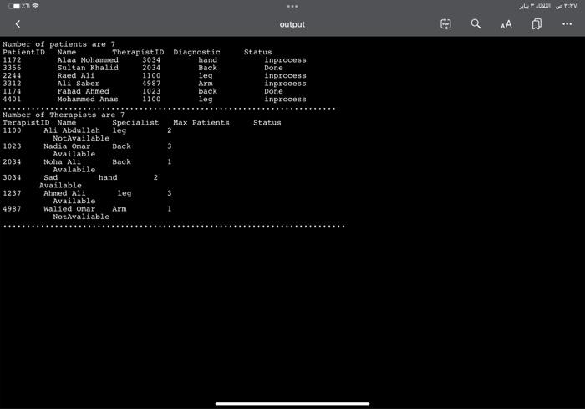The height and width of the screenshot is (409, 585).
Task: Select patient name 'Ali Saber'
Action: point(79,84)
